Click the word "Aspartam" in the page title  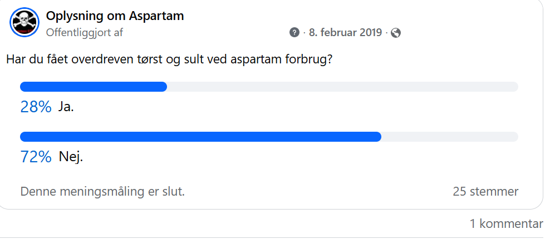(156, 16)
